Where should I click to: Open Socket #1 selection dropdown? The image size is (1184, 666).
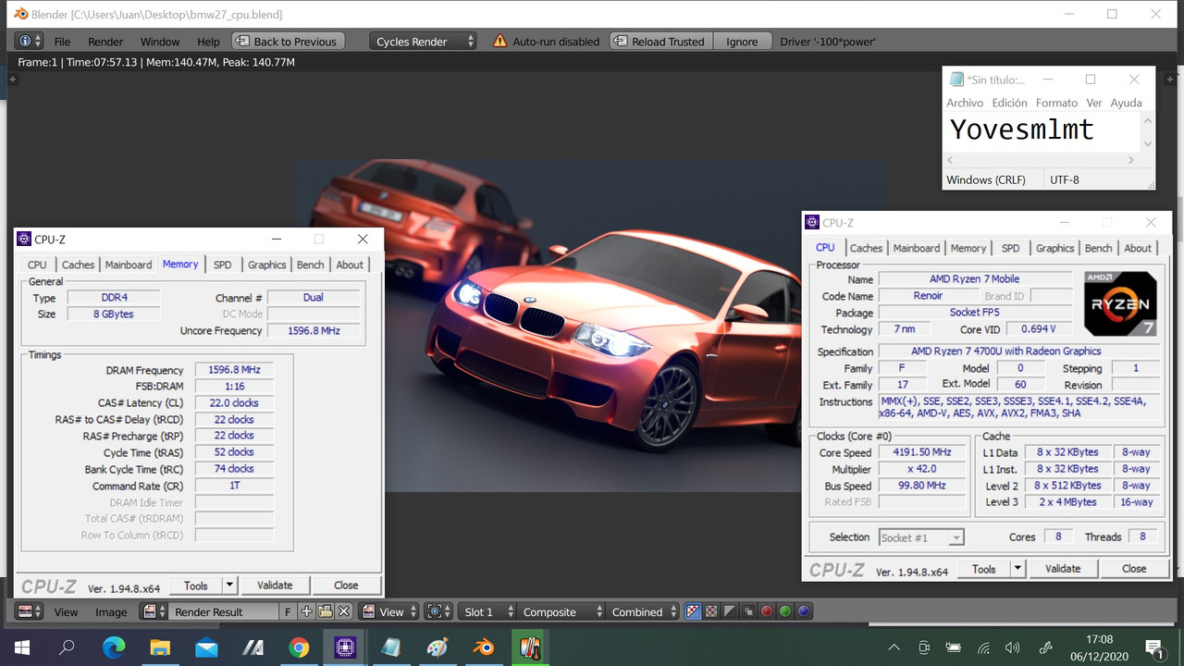(x=921, y=537)
